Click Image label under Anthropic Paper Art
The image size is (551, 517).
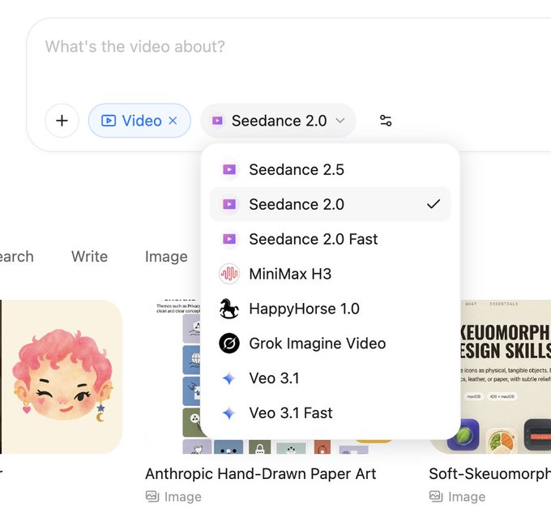click(x=183, y=497)
